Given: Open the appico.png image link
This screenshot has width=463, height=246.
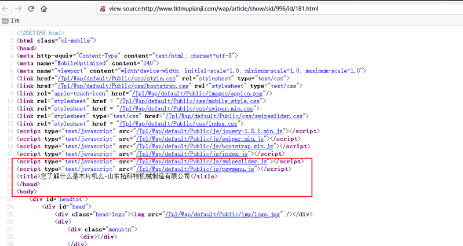Looking at the screenshot, I should [x=198, y=94].
